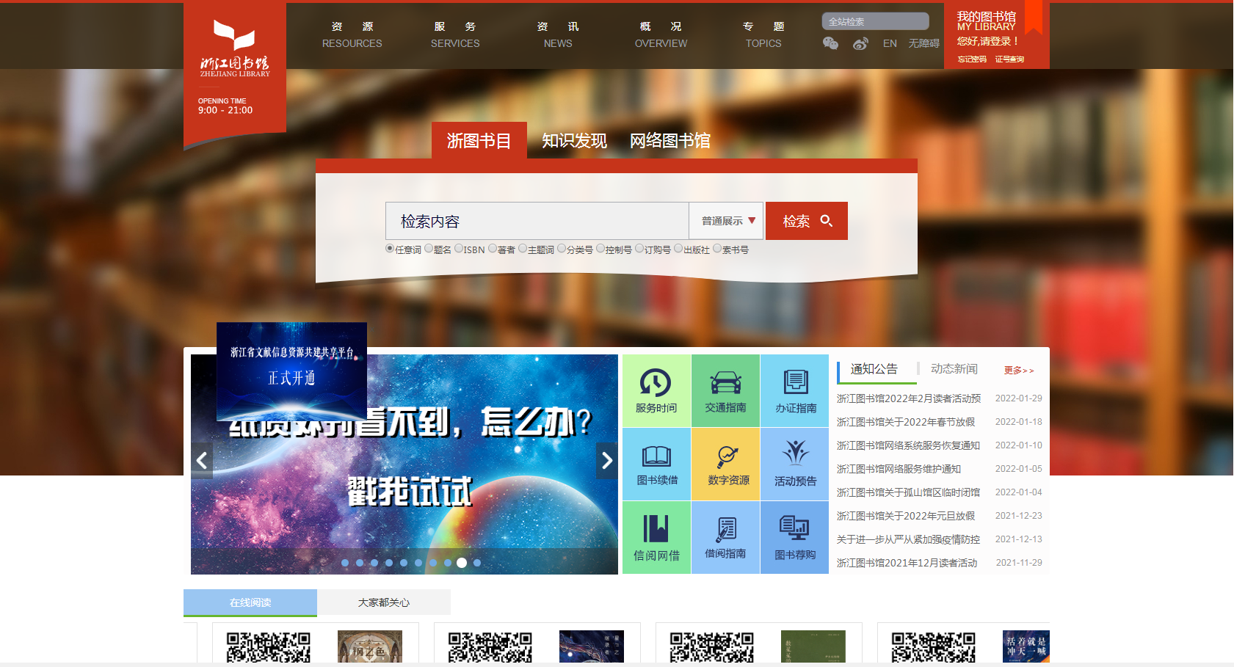Open the 图书荐购 icon tile
The height and width of the screenshot is (667, 1234).
coord(795,537)
